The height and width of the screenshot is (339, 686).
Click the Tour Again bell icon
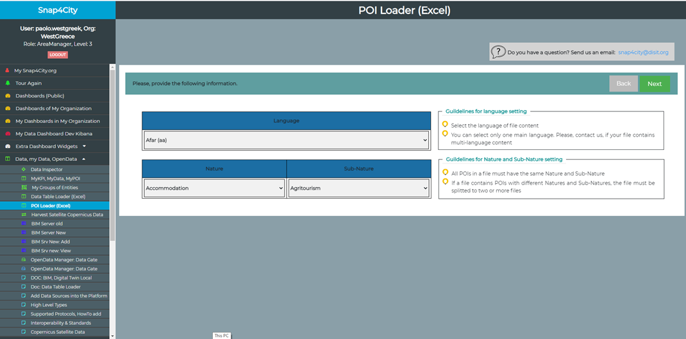[x=8, y=83]
